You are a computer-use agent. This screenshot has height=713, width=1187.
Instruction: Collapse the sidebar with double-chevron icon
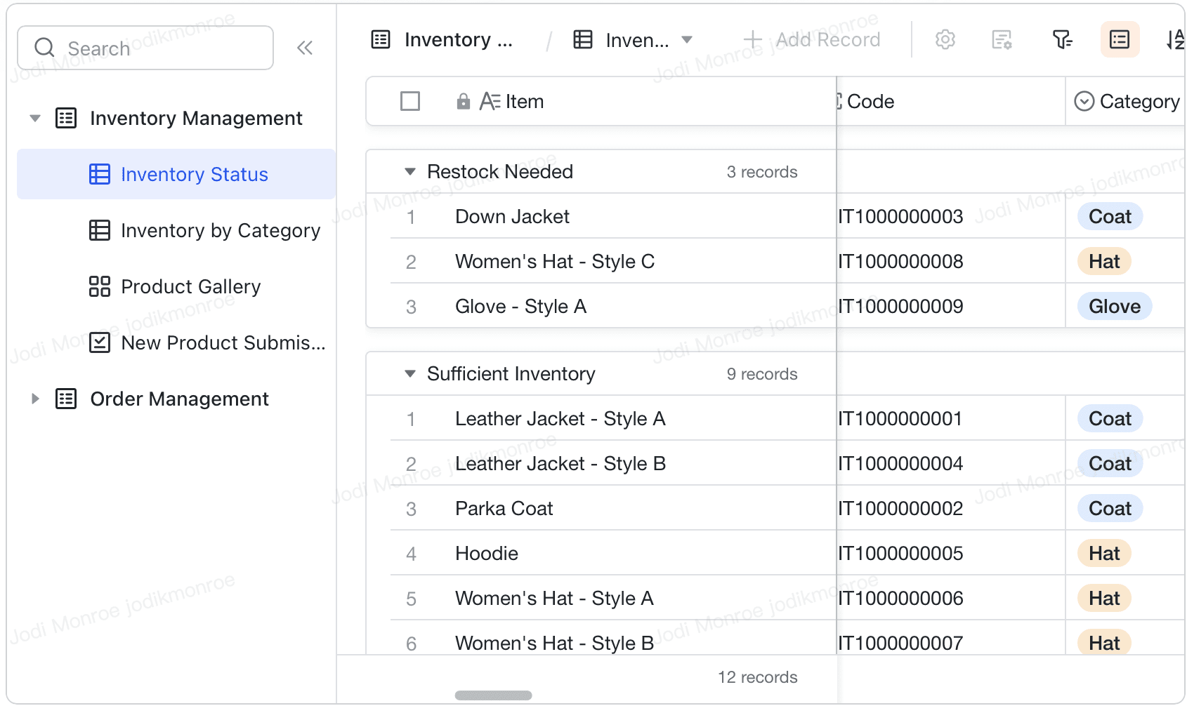tap(305, 48)
